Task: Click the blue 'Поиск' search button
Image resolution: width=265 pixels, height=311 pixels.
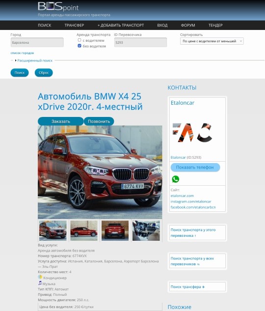Action: (20, 73)
